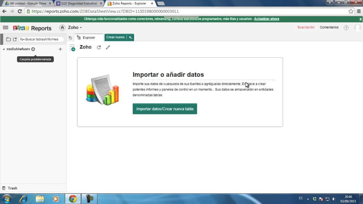Add item with plus next to nsdiuhiwfuerv
Image resolution: width=363 pixels, height=204 pixels.
click(60, 49)
